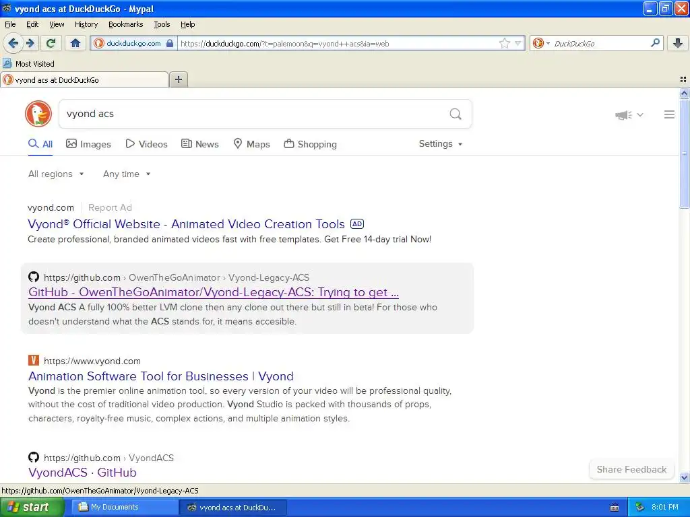Viewport: 690px width, 517px height.
Task: Click the https://www.vyond.com result URL
Action: click(92, 361)
